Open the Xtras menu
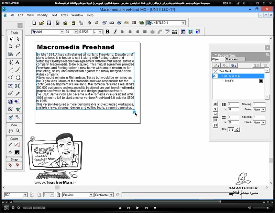 tap(64, 15)
